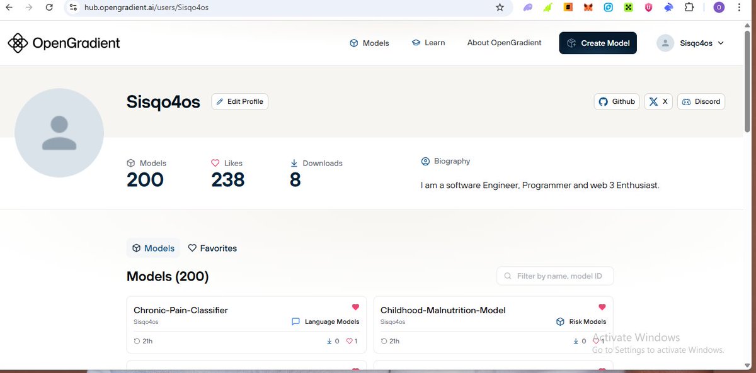Switch to the Favorites tab
Screen dimensions: 756x373
[212, 248]
